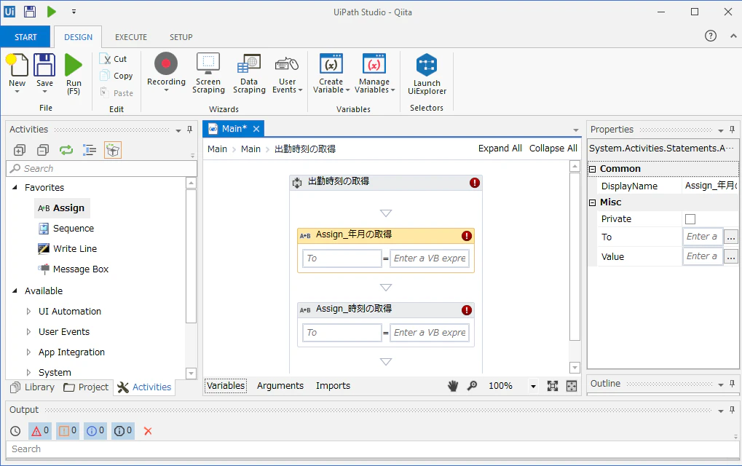Click the New file icon
This screenshot has width=742, height=466.
17,65
